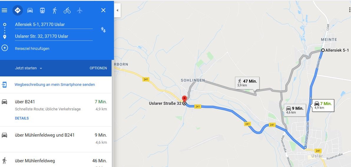Click the 47 Min. walking label on map

tap(247, 83)
